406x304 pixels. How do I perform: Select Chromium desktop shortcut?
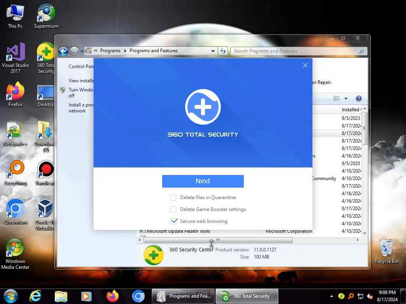(x=15, y=212)
